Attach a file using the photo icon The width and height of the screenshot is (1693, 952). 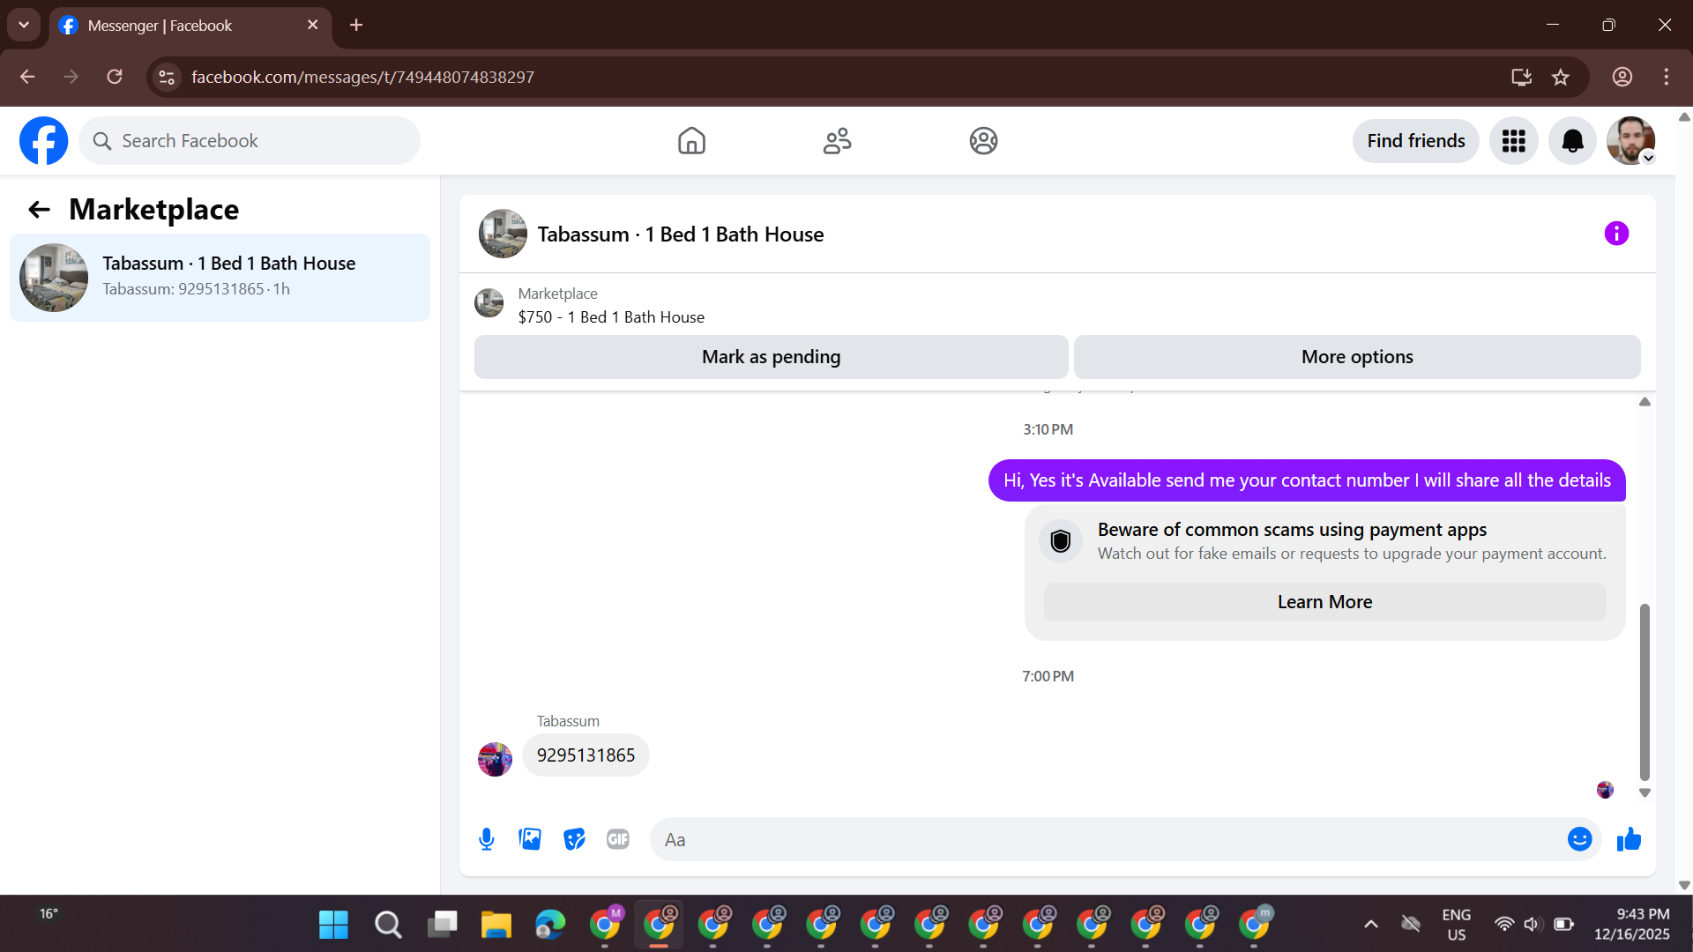530,839
